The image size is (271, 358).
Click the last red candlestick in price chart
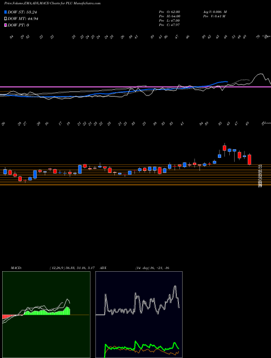pos(249,159)
